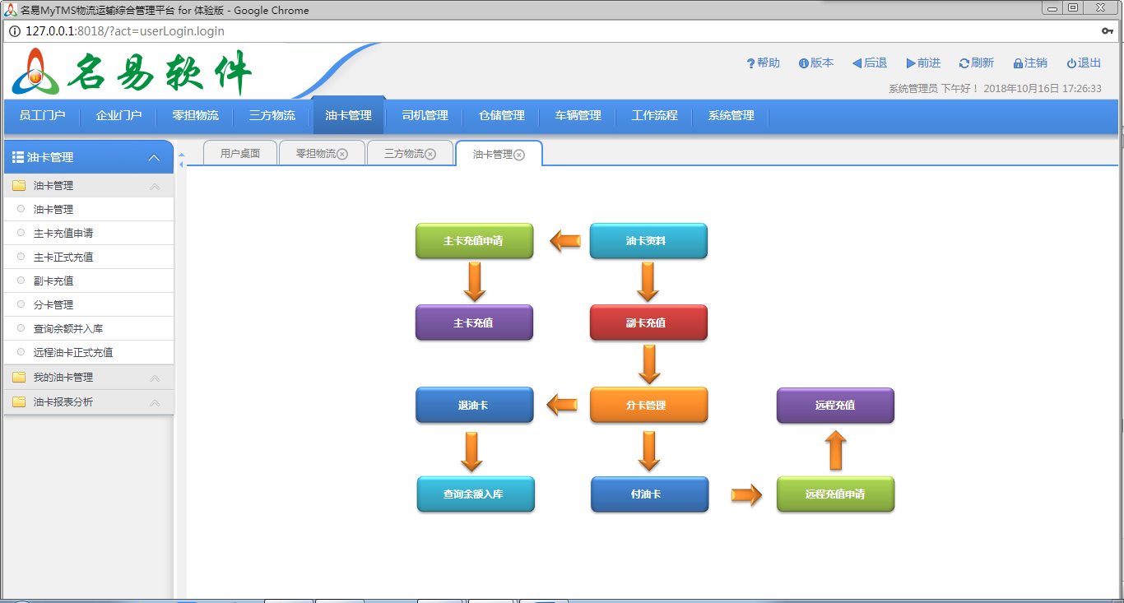
Task: Select 副卡充值 in the sidebar list
Action: tap(53, 281)
